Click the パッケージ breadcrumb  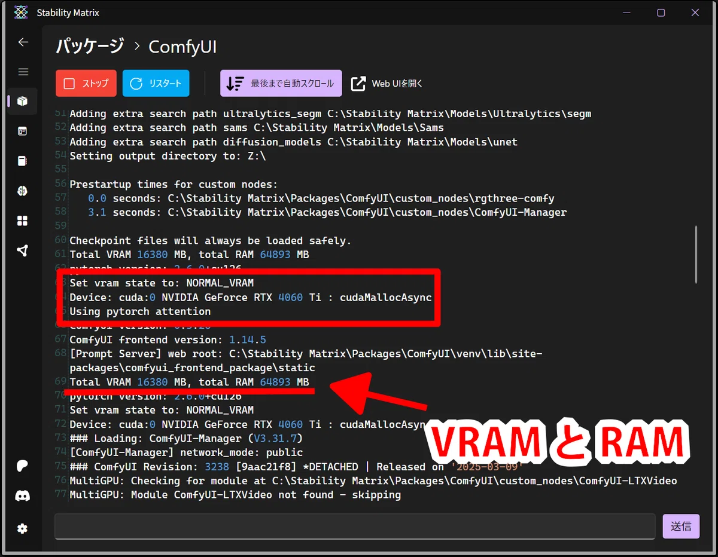pyautogui.click(x=90, y=46)
